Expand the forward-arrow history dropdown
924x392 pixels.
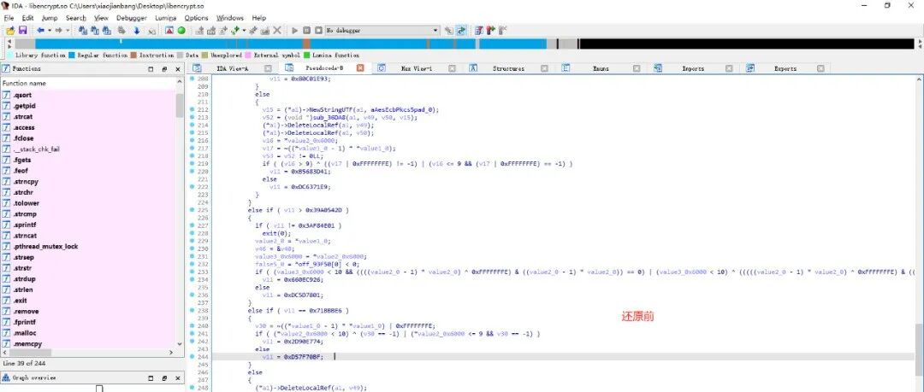[x=68, y=30]
